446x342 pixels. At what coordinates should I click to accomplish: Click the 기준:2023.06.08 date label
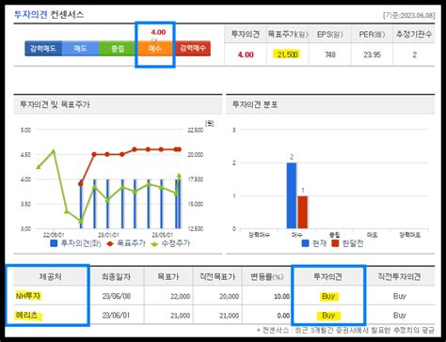(408, 15)
